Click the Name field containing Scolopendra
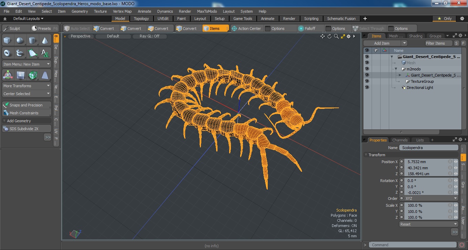 [x=428, y=148]
